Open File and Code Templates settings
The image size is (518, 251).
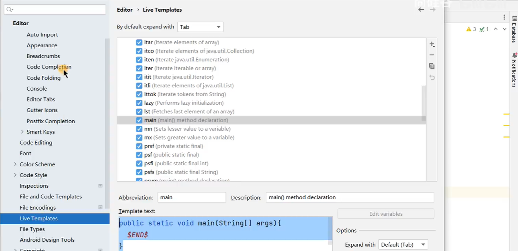51,196
